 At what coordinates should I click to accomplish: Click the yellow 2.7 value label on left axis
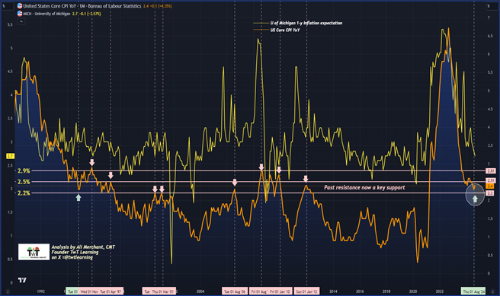click(10, 156)
